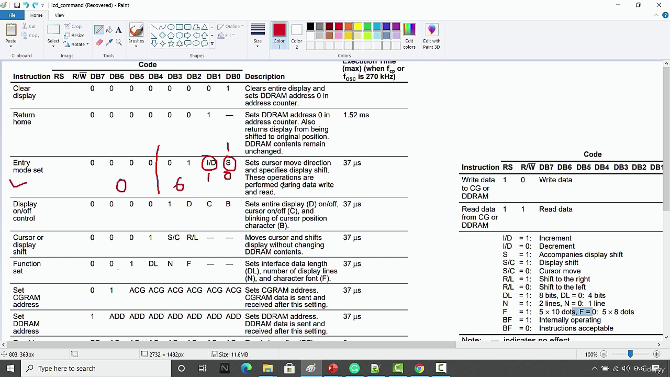Open the Size line-thickness dropdown
This screenshot has width=670, height=377.
pyautogui.click(x=258, y=37)
